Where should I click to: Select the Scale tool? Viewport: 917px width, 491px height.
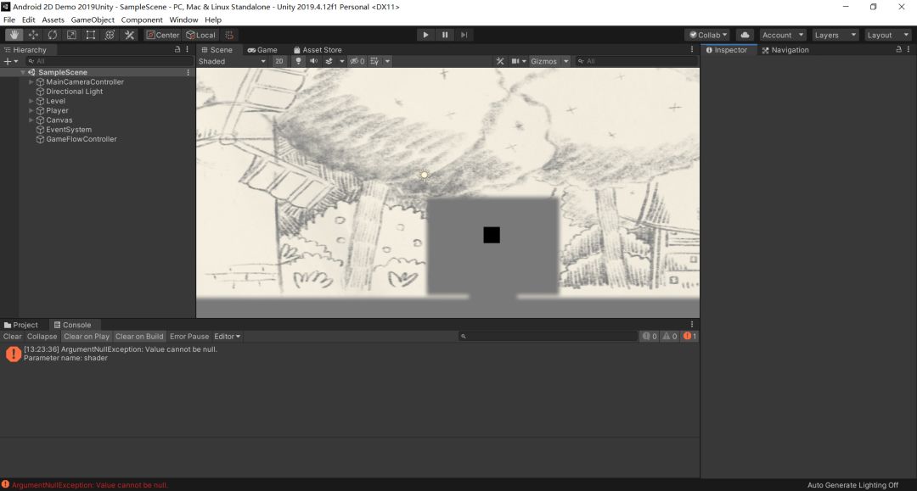tap(71, 35)
